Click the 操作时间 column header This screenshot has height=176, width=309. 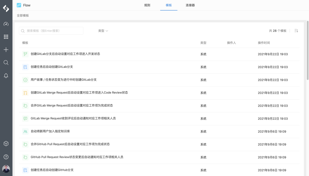[x=264, y=42]
